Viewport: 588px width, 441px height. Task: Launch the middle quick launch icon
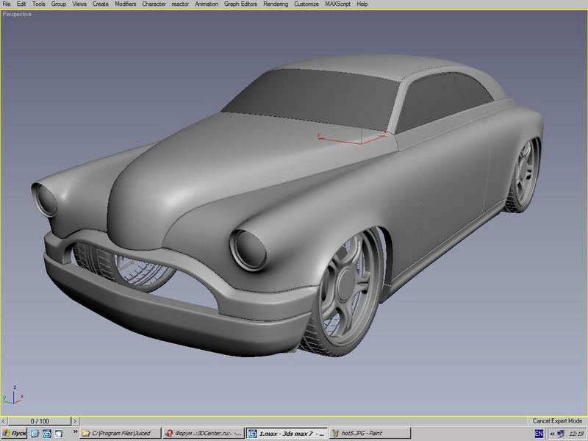pyautogui.click(x=47, y=434)
